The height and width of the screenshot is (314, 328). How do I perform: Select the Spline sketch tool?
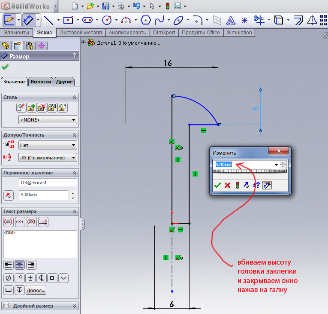pyautogui.click(x=159, y=20)
